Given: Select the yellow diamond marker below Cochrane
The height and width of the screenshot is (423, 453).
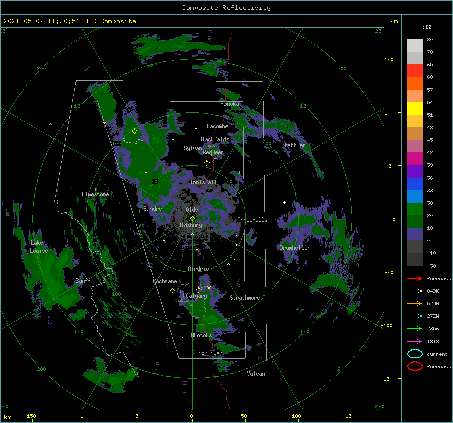Looking at the screenshot, I should point(172,291).
